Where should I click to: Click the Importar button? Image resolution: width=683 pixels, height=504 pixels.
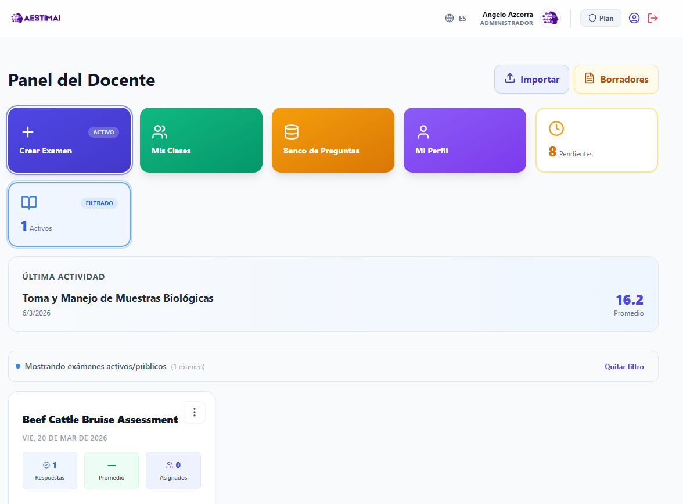531,79
